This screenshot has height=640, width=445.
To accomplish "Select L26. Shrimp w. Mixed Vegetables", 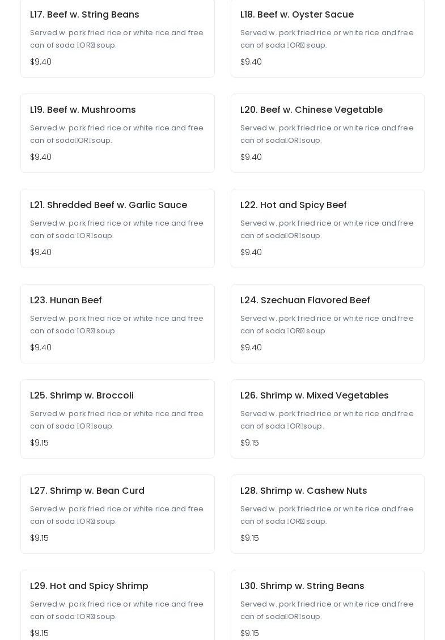I will (x=314, y=396).
